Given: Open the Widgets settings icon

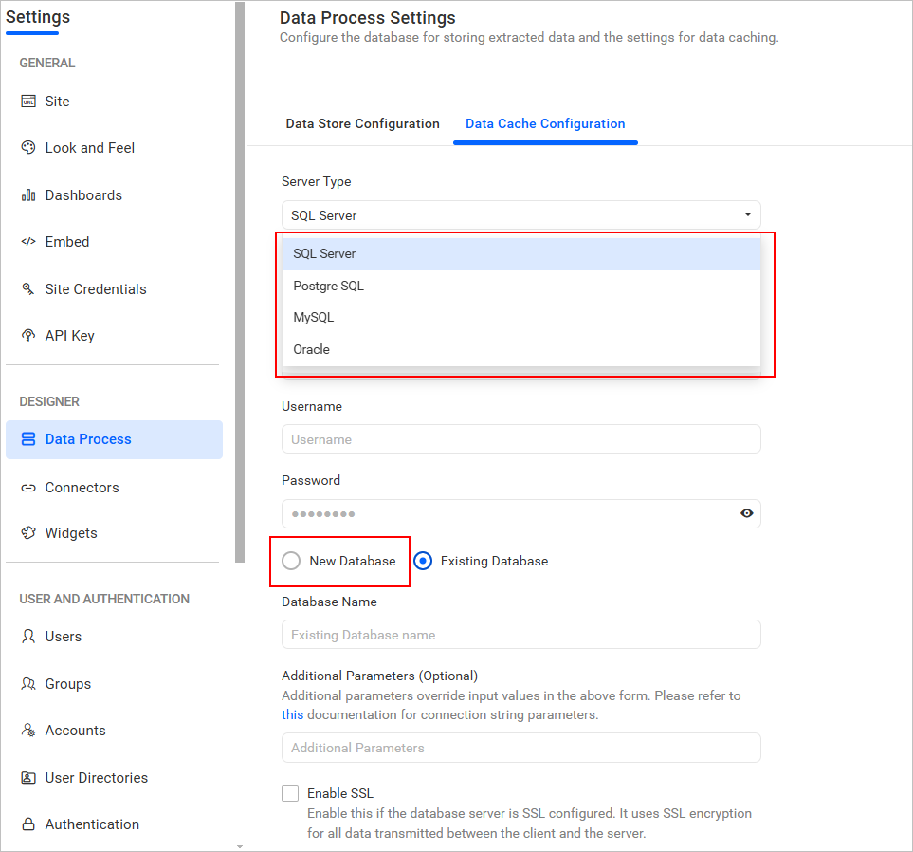Looking at the screenshot, I should (x=27, y=532).
